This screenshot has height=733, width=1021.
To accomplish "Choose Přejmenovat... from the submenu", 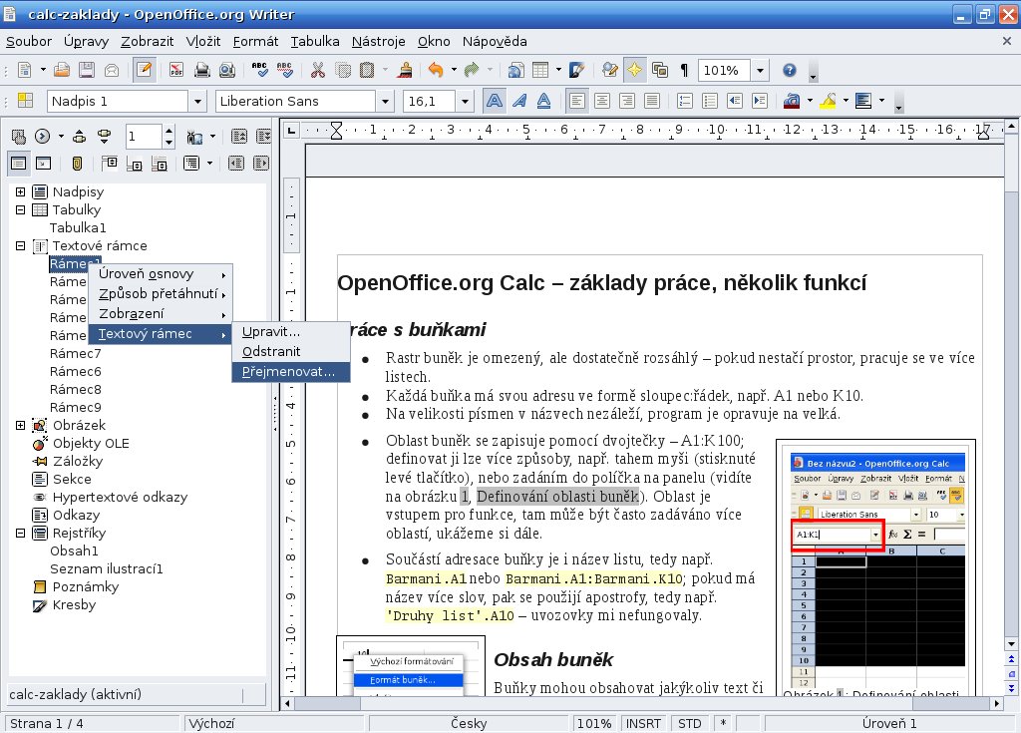I will coord(291,371).
